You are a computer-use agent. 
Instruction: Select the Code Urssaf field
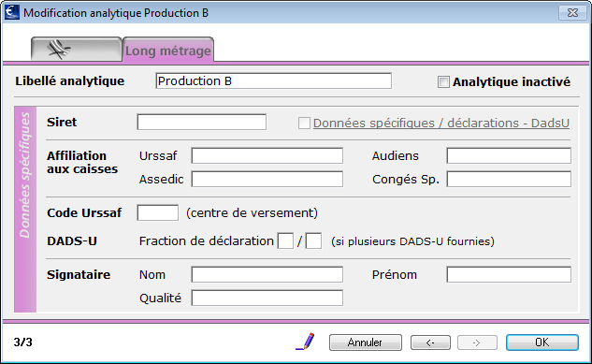(158, 212)
